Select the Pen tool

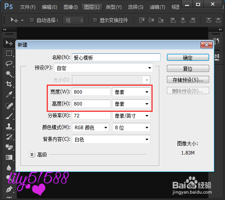(9, 189)
